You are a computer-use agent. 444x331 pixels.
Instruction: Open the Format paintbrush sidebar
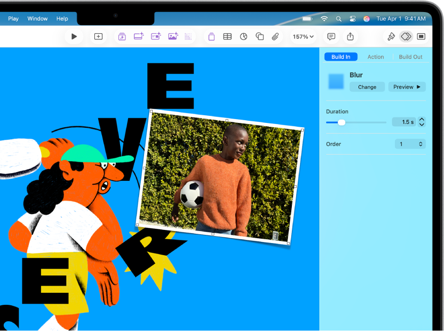click(391, 36)
